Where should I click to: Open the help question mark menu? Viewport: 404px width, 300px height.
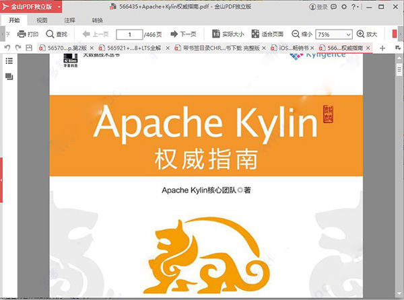pos(355,7)
